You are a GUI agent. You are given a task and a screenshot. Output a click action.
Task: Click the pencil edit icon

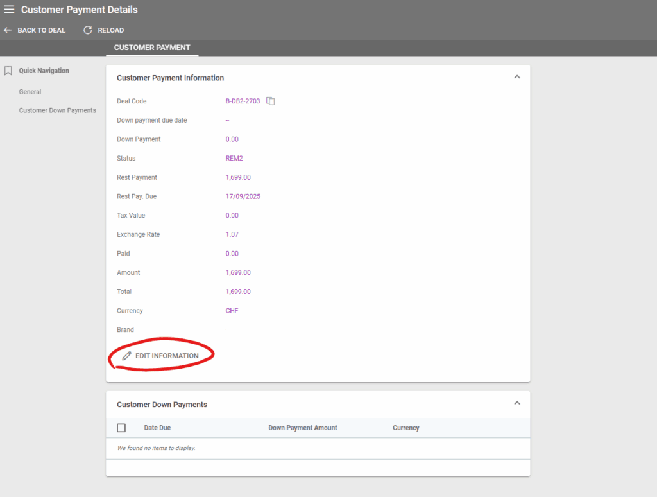click(126, 356)
